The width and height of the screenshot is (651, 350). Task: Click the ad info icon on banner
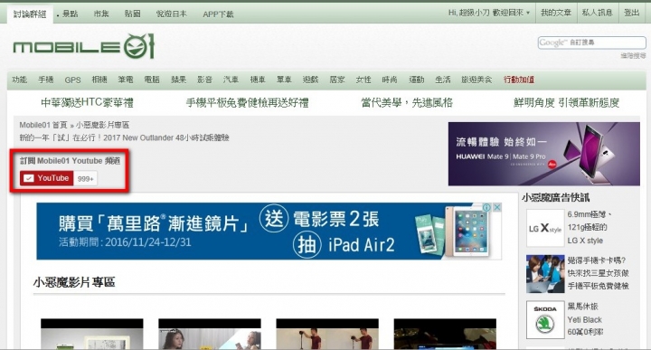487,207
